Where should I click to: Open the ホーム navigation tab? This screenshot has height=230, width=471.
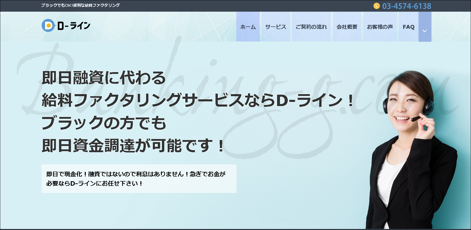pos(248,27)
